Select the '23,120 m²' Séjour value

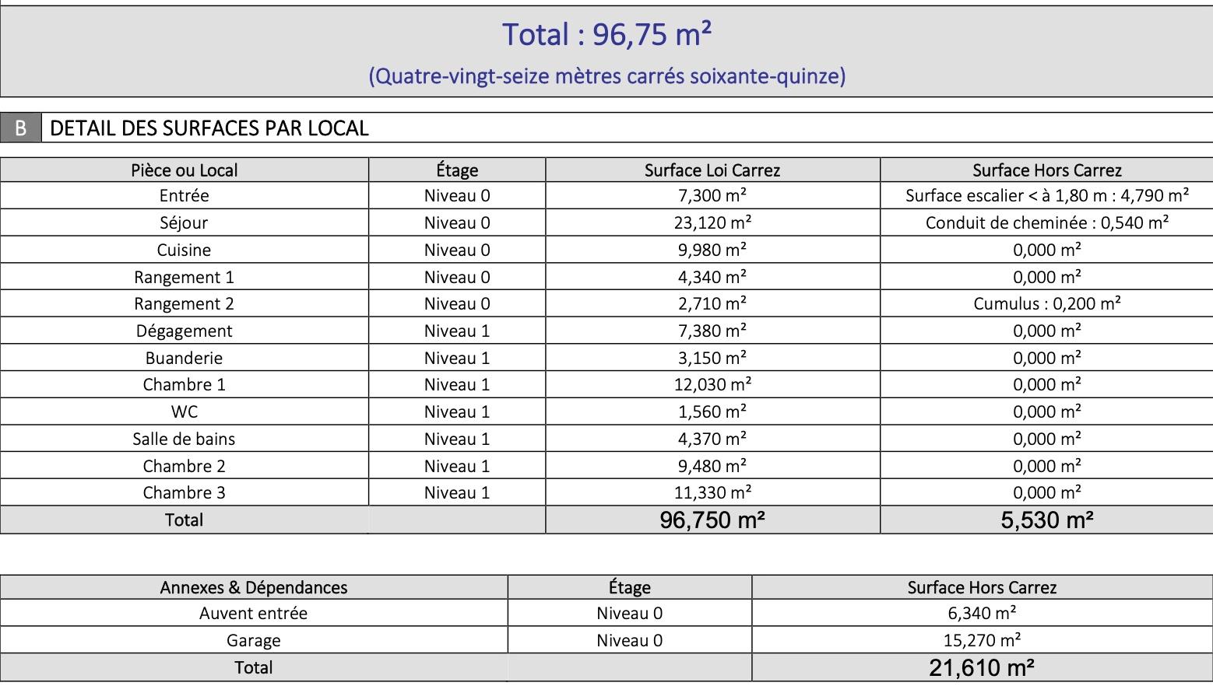[712, 223]
